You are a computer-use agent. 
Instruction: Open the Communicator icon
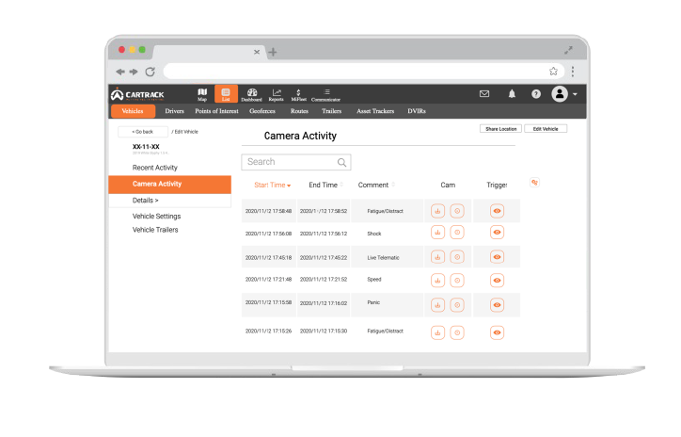pyautogui.click(x=326, y=94)
